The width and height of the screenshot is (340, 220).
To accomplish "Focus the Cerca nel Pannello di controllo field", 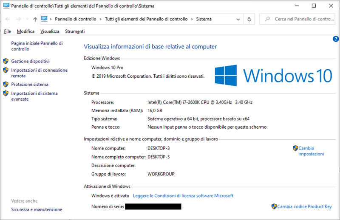I will pyautogui.click(x=297, y=19).
